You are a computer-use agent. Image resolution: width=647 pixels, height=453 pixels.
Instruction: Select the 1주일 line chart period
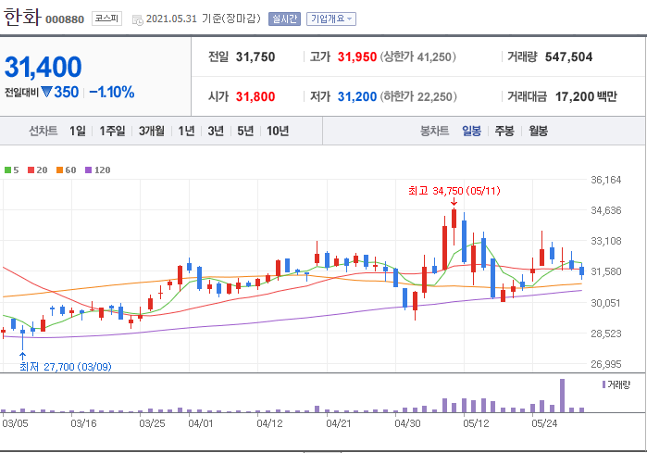coord(112,132)
